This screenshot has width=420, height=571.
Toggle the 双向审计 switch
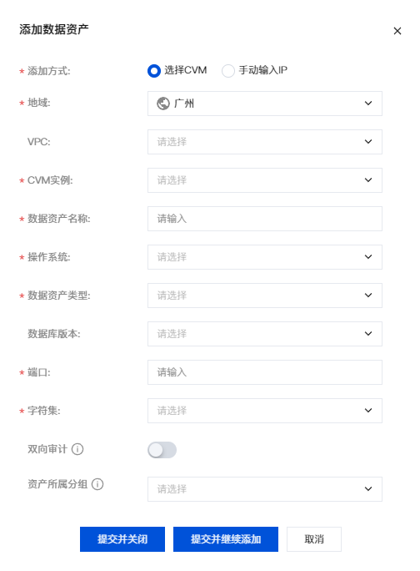[162, 450]
